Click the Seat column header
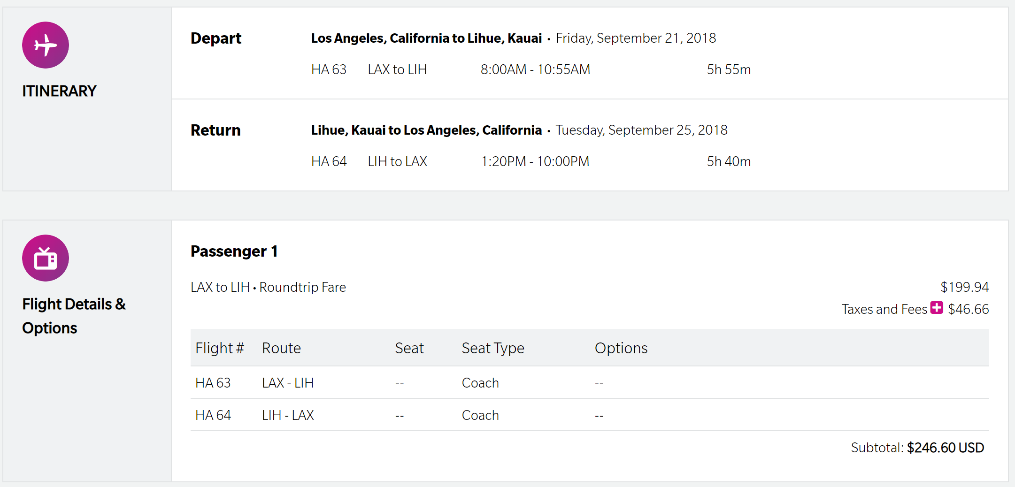Viewport: 1015px width, 487px height. (x=409, y=348)
